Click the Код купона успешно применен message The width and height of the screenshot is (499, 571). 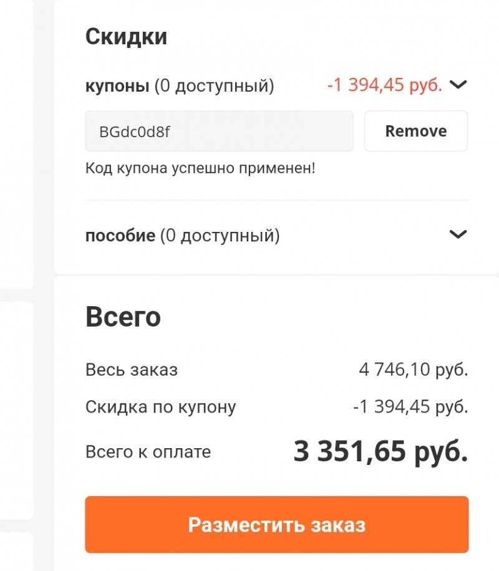coord(200,168)
